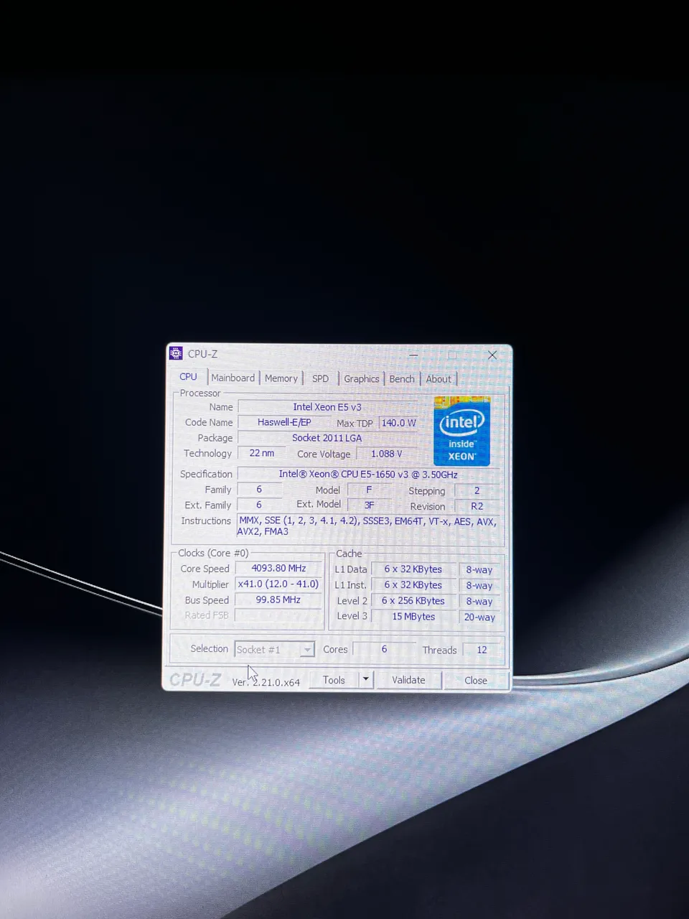Click the Technology value '22 nm'
This screenshot has height=919, width=689.
pyautogui.click(x=262, y=453)
